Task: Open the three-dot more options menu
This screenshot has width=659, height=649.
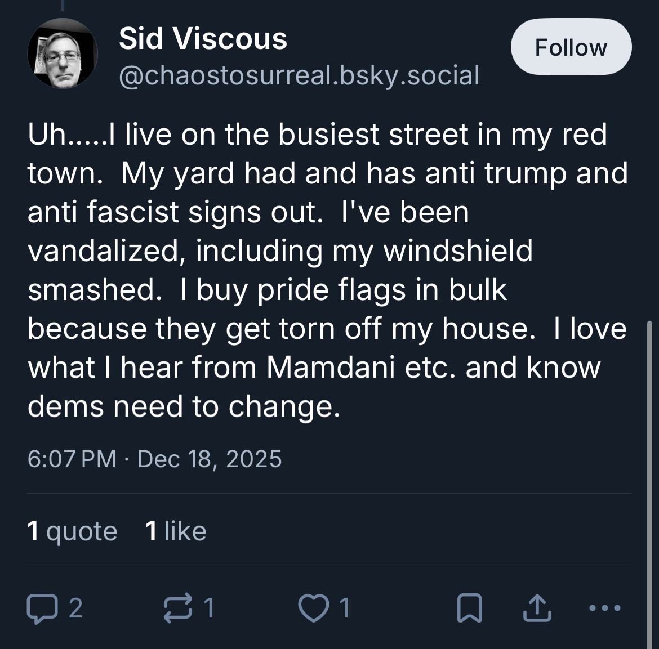Action: 604,608
